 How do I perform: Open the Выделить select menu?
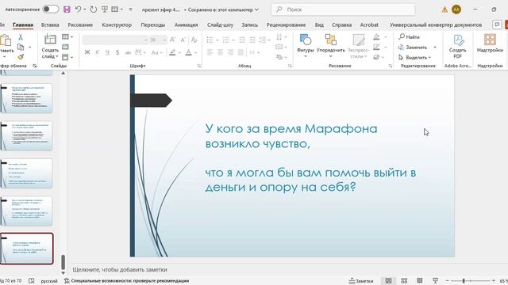click(414, 57)
